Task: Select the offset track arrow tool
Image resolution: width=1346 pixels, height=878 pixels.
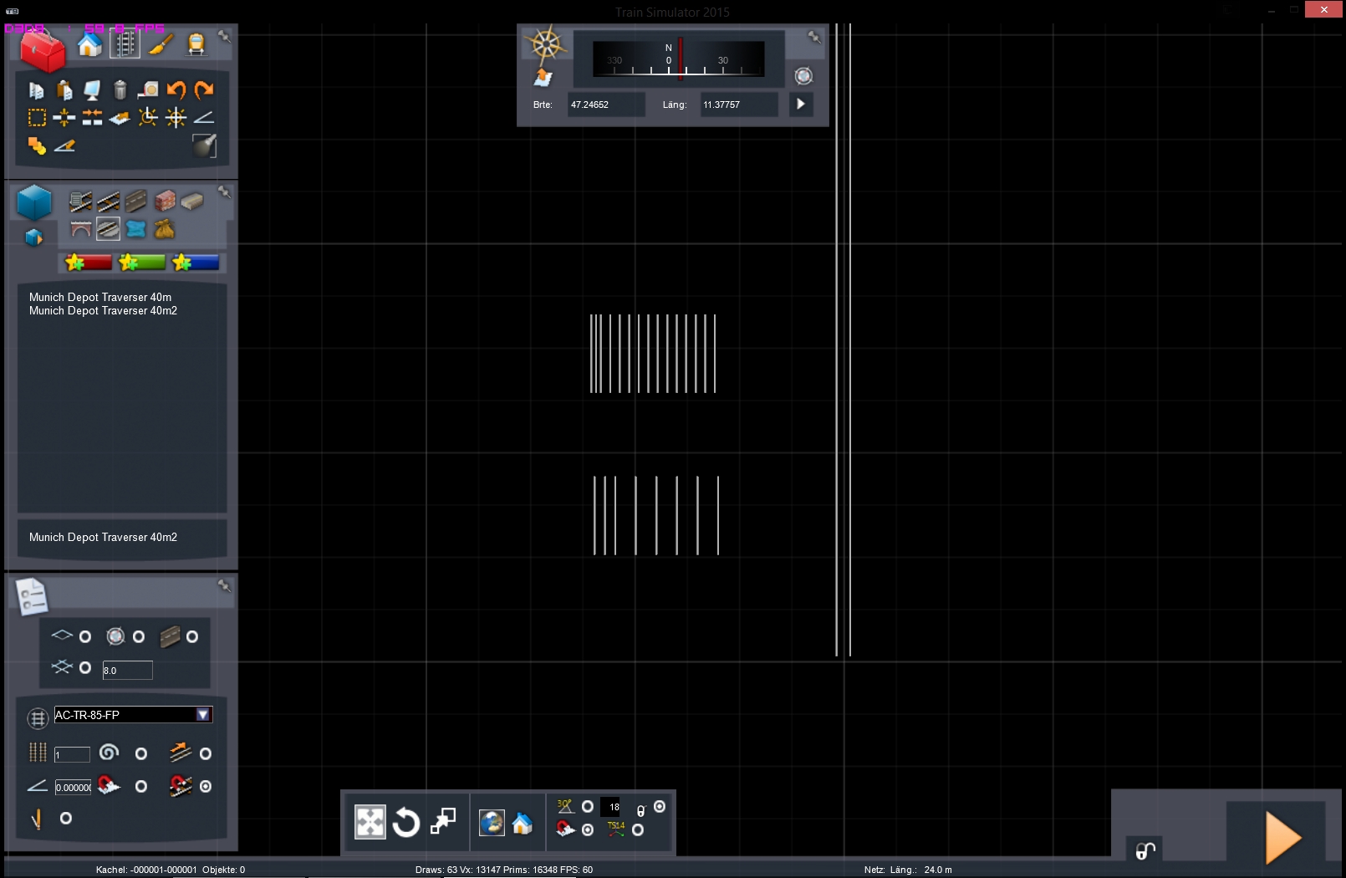Action: click(x=120, y=117)
